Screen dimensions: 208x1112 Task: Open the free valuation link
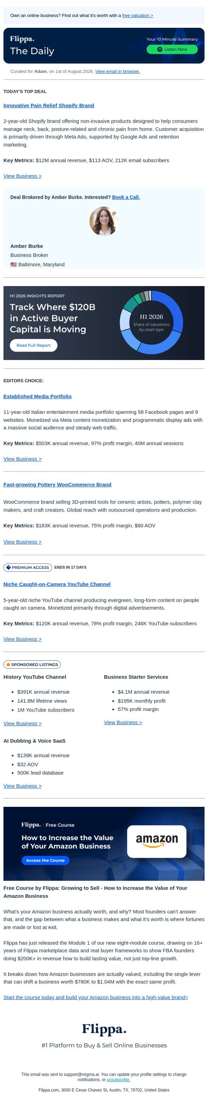coord(137,16)
